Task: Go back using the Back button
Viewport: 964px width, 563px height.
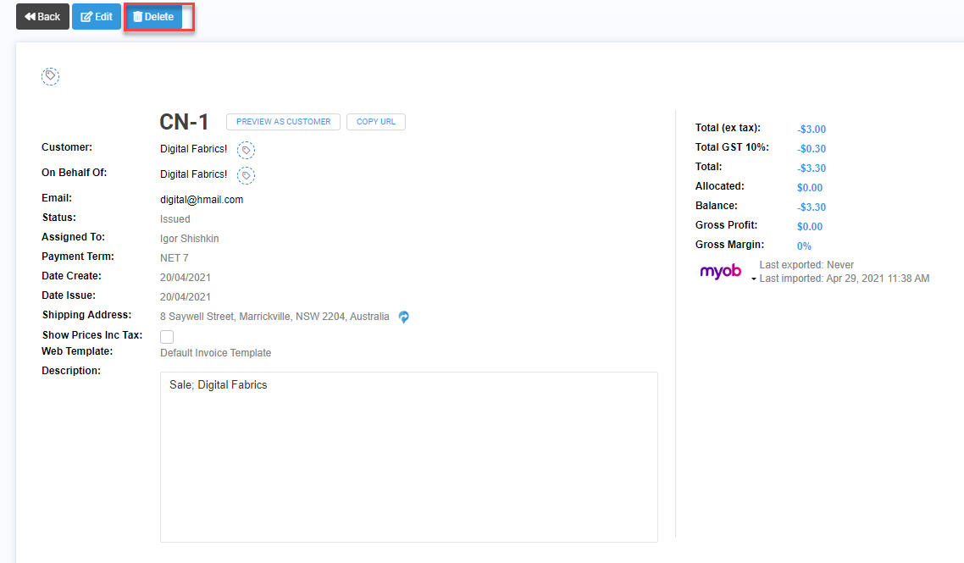Action: [x=42, y=17]
